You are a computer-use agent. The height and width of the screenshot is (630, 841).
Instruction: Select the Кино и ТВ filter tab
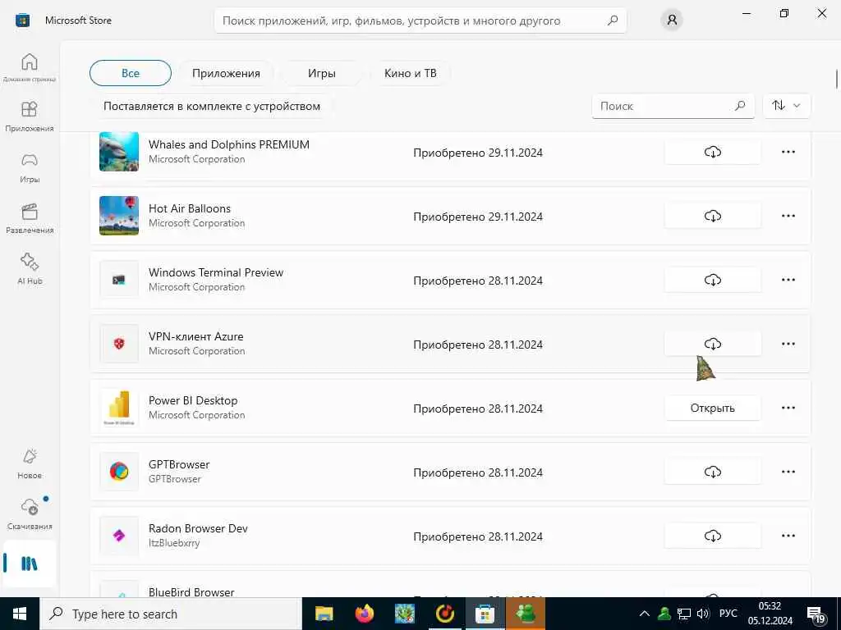click(411, 73)
